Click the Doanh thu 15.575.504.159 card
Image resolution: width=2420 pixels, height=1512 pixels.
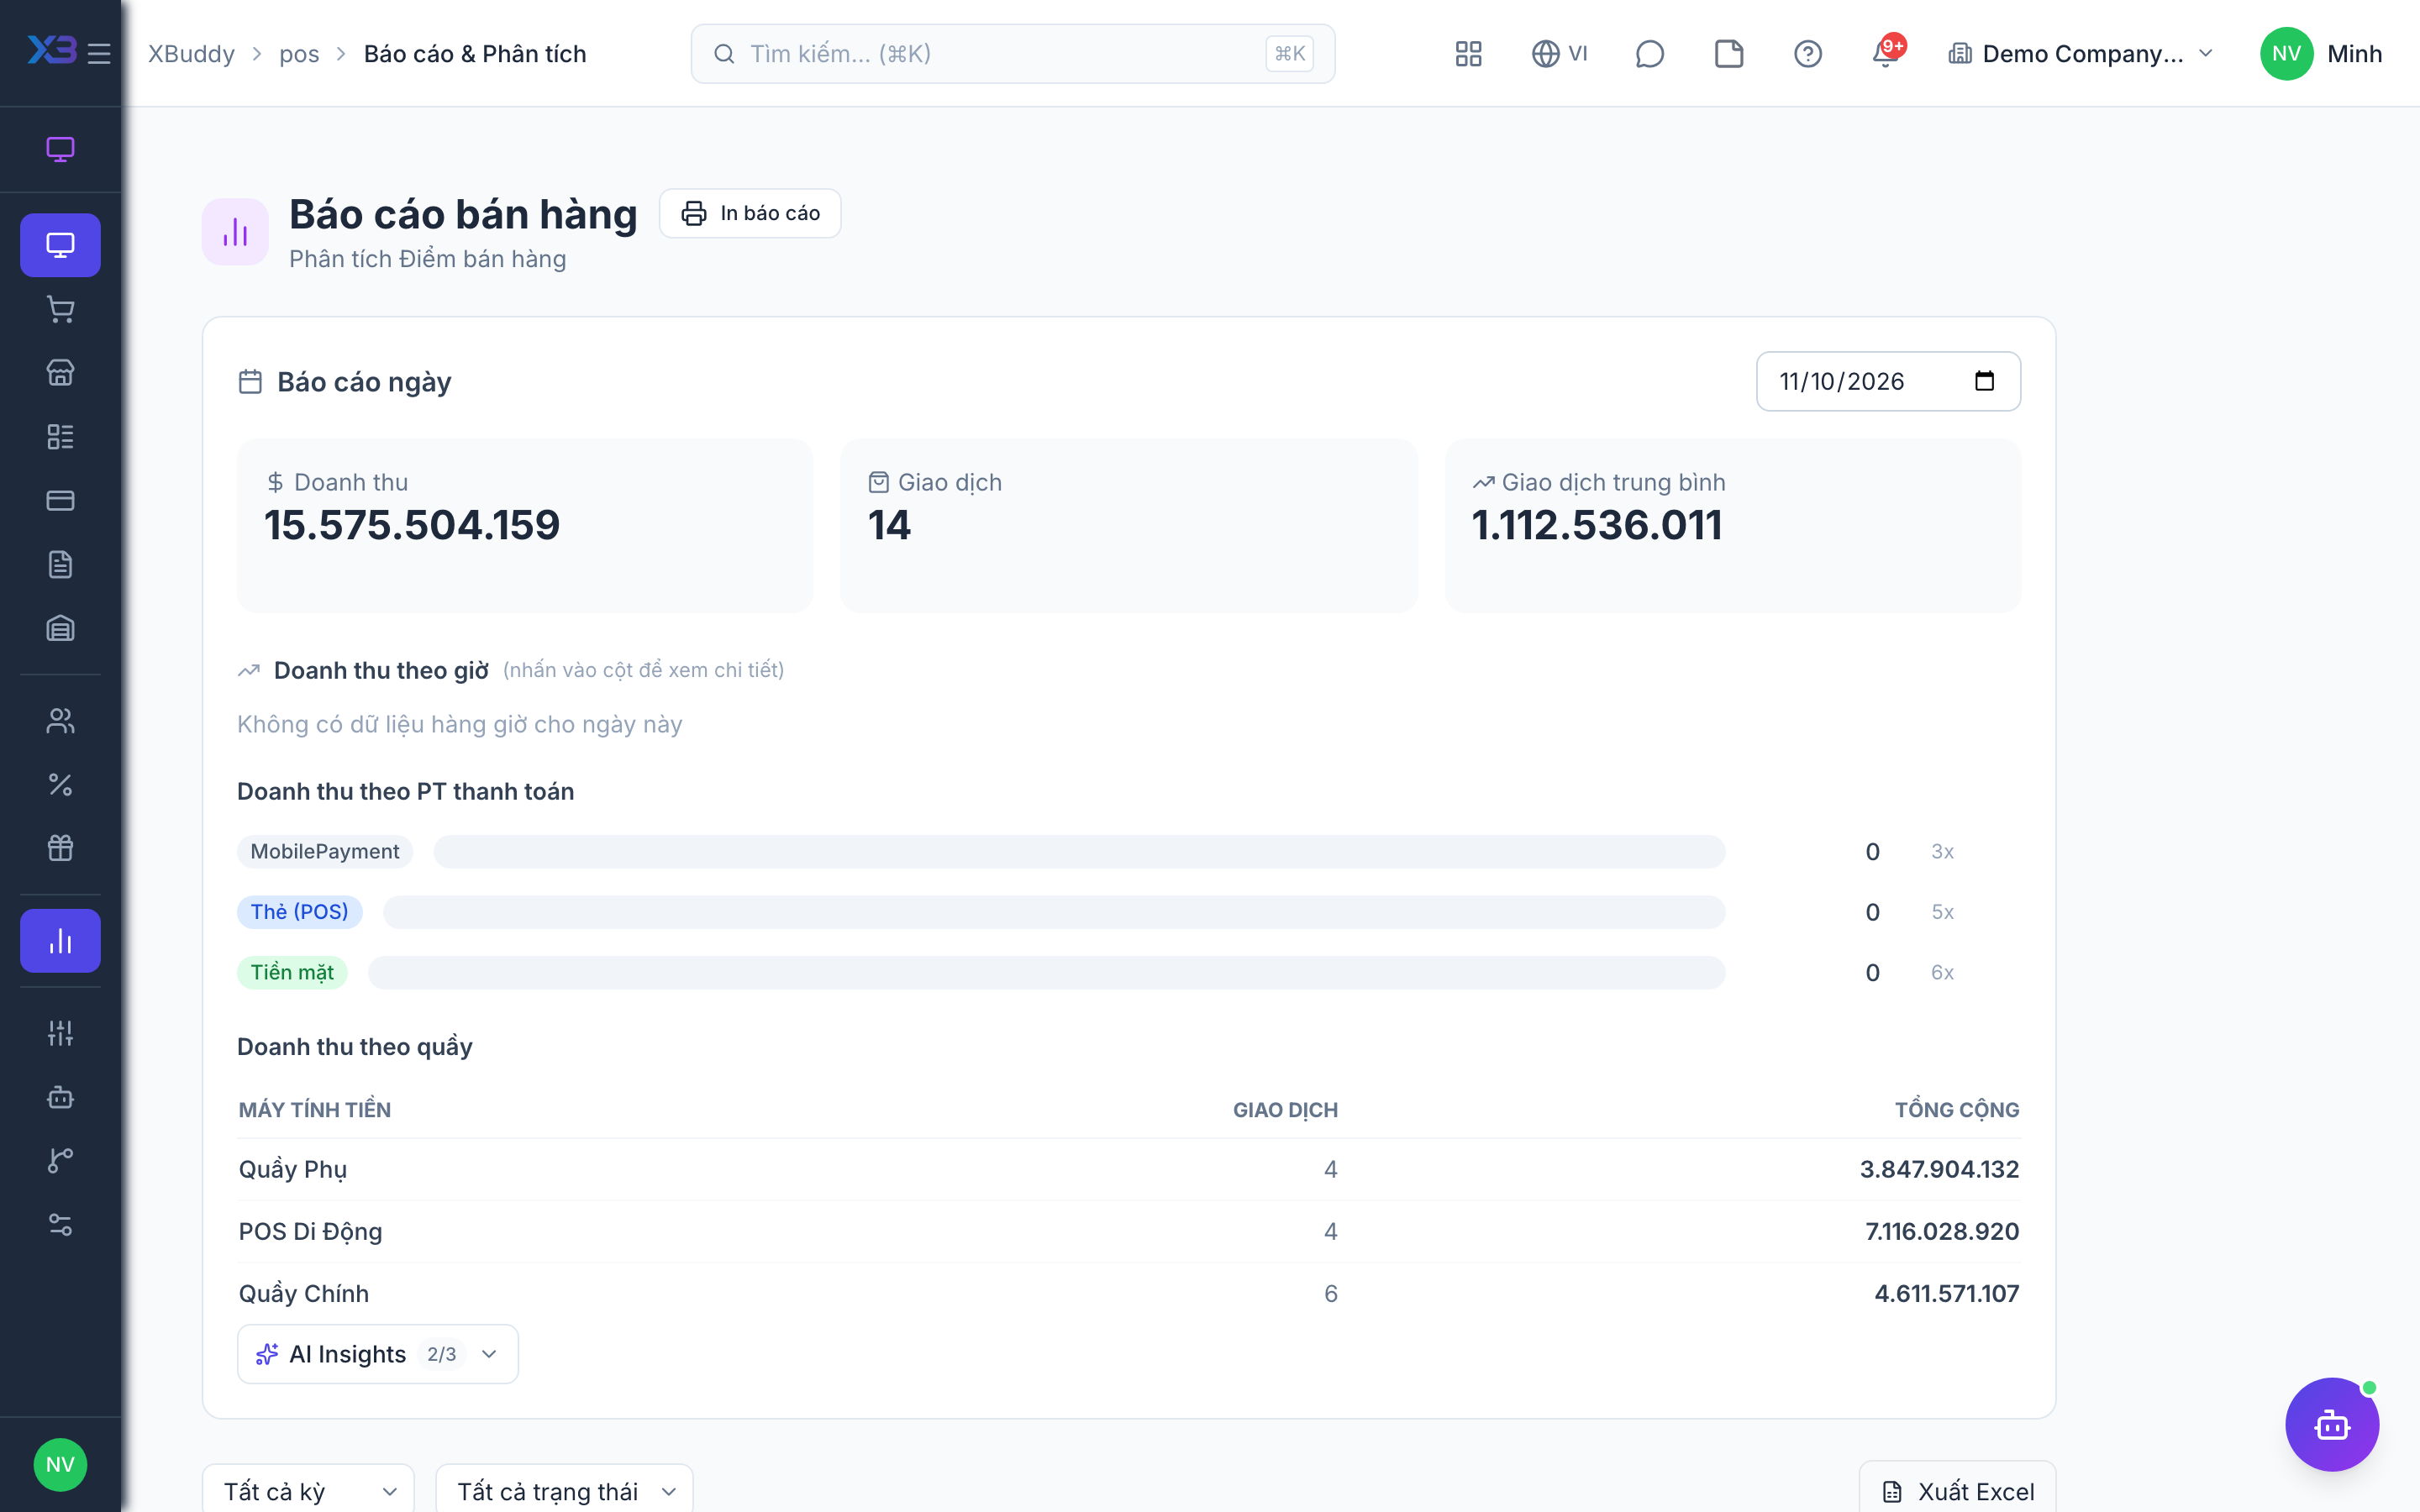coord(525,526)
